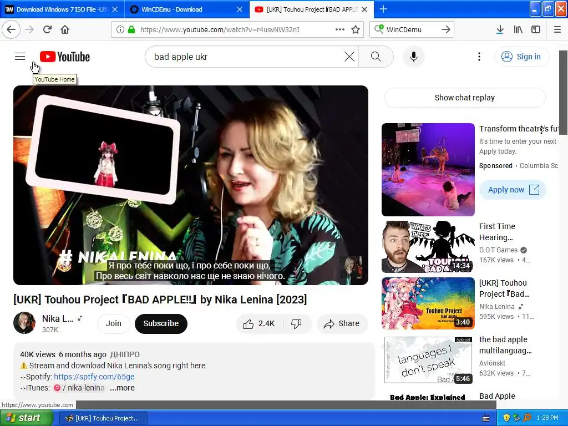This screenshot has width=568, height=426.
Task: Open First Time Hearing video thumbnail
Action: (x=428, y=247)
